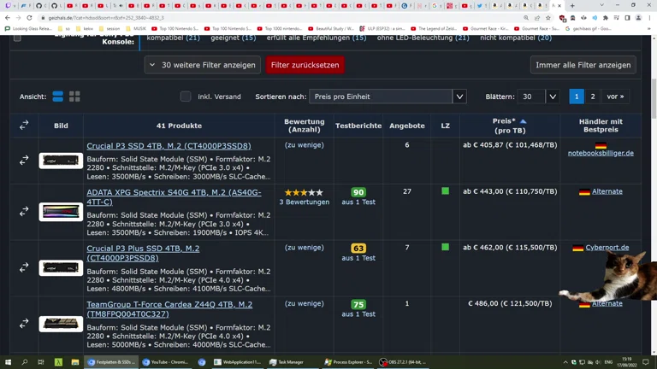Go to results page 2
The height and width of the screenshot is (369, 657).
[593, 97]
